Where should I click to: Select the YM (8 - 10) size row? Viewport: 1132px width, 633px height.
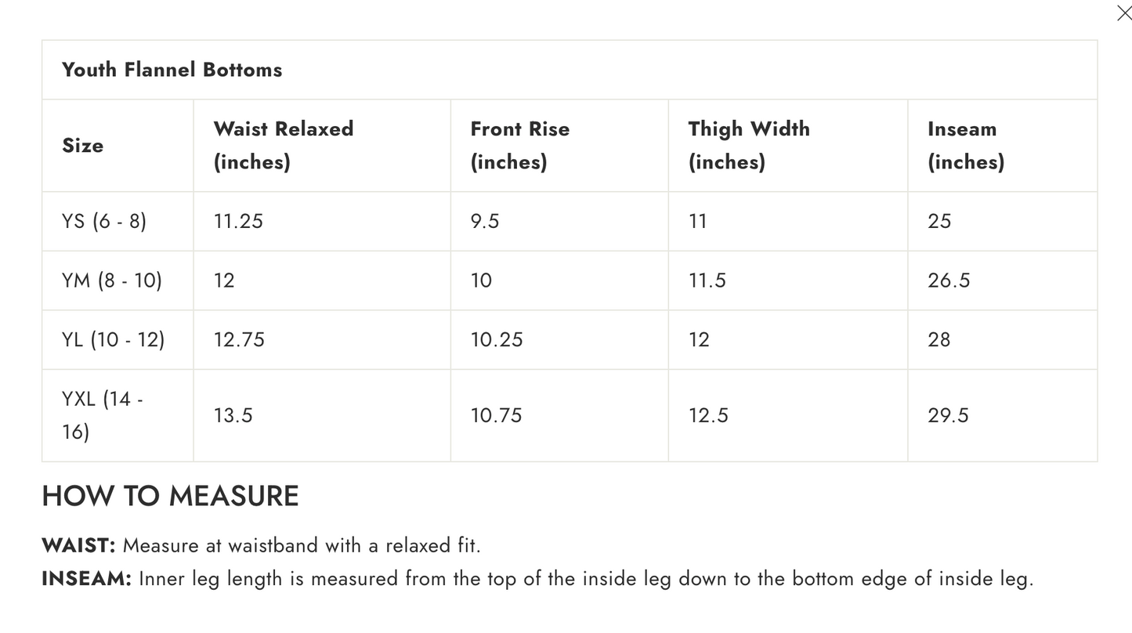[570, 280]
